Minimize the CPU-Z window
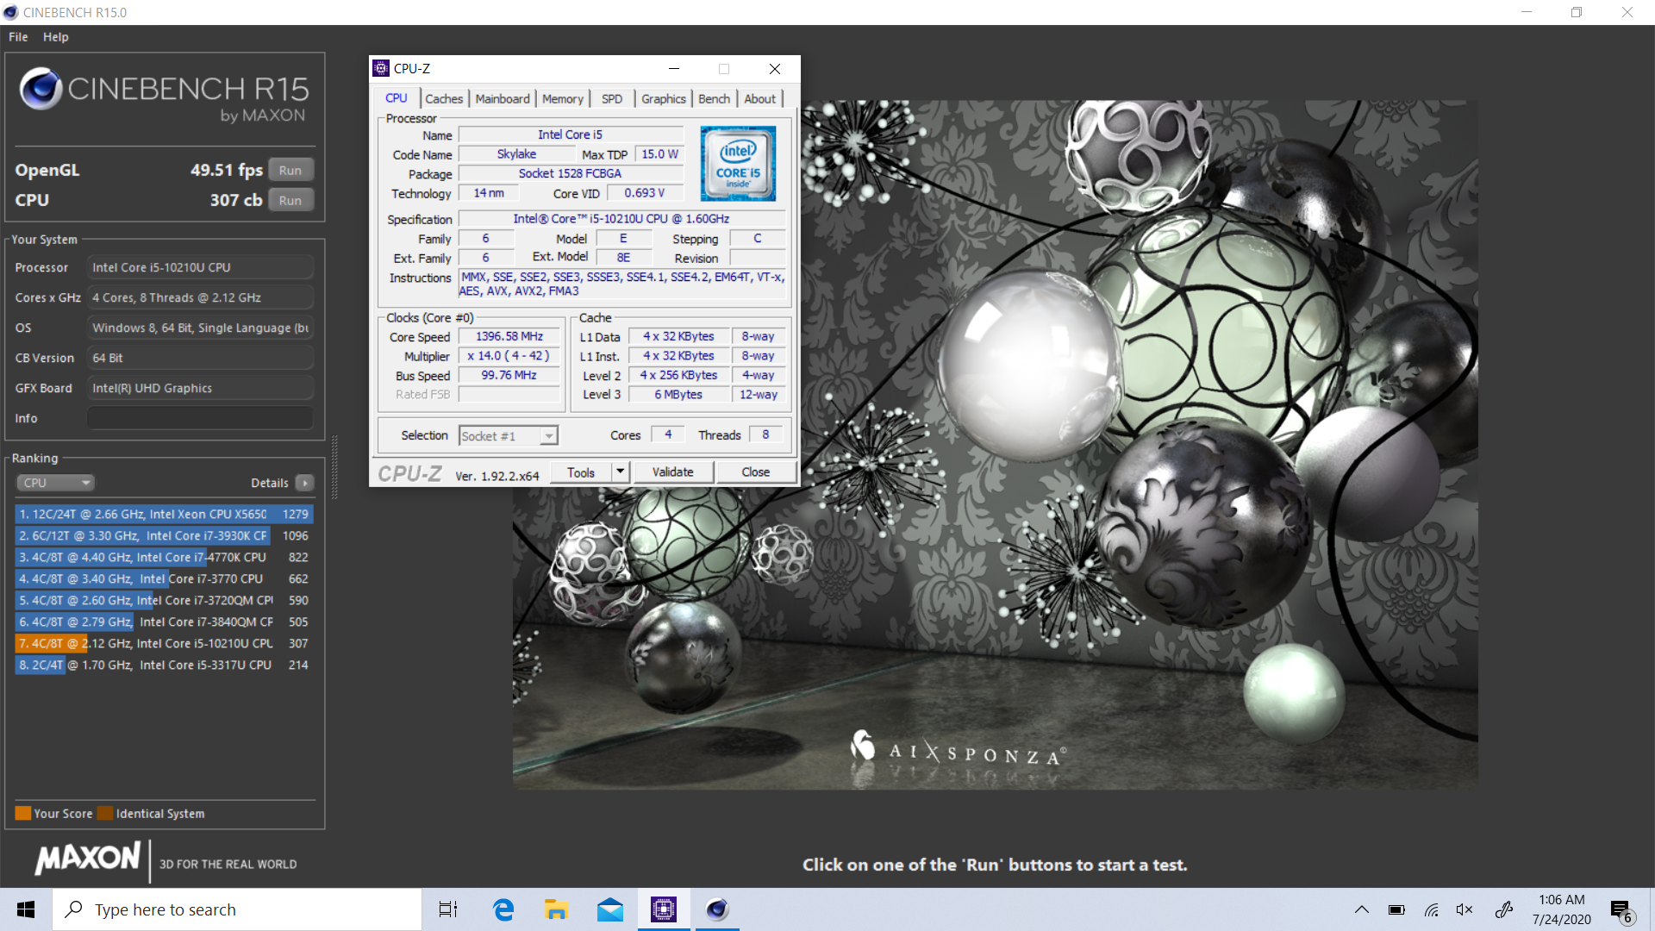This screenshot has width=1655, height=931. pyautogui.click(x=674, y=69)
